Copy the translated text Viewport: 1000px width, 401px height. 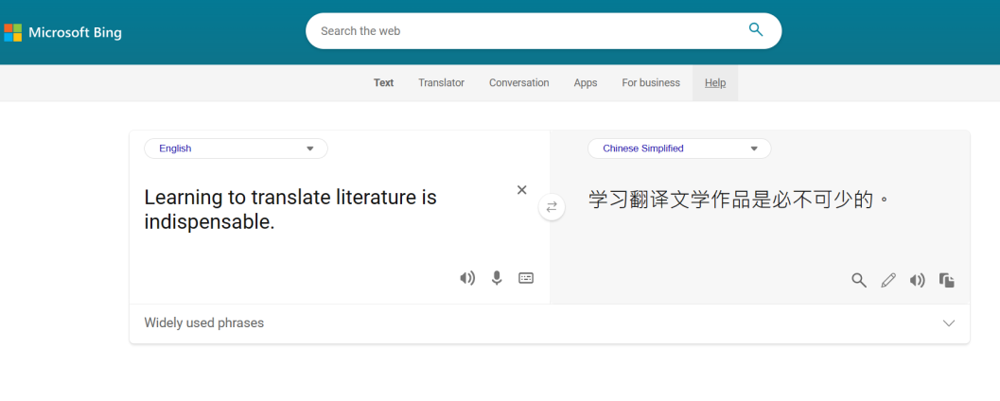(947, 281)
